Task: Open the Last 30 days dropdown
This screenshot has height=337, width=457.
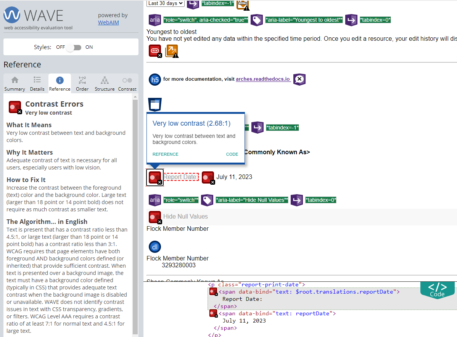Action: point(165,3)
